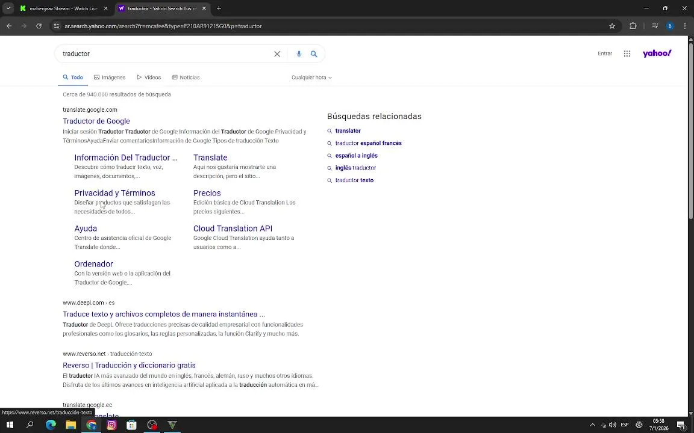The image size is (694, 433).
Task: Click the browser address bar URL
Action: point(163,26)
